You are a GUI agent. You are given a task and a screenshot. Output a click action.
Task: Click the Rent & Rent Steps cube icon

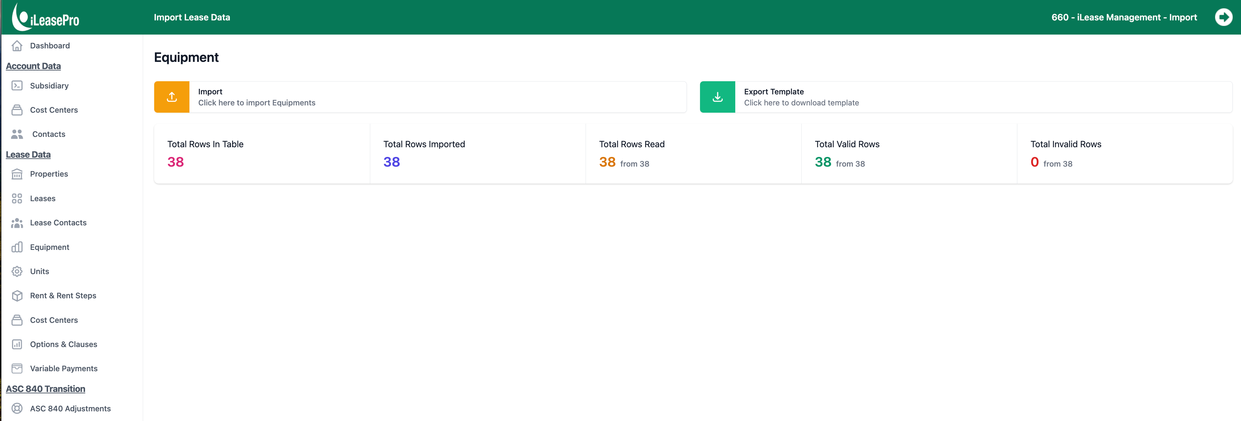tap(17, 296)
